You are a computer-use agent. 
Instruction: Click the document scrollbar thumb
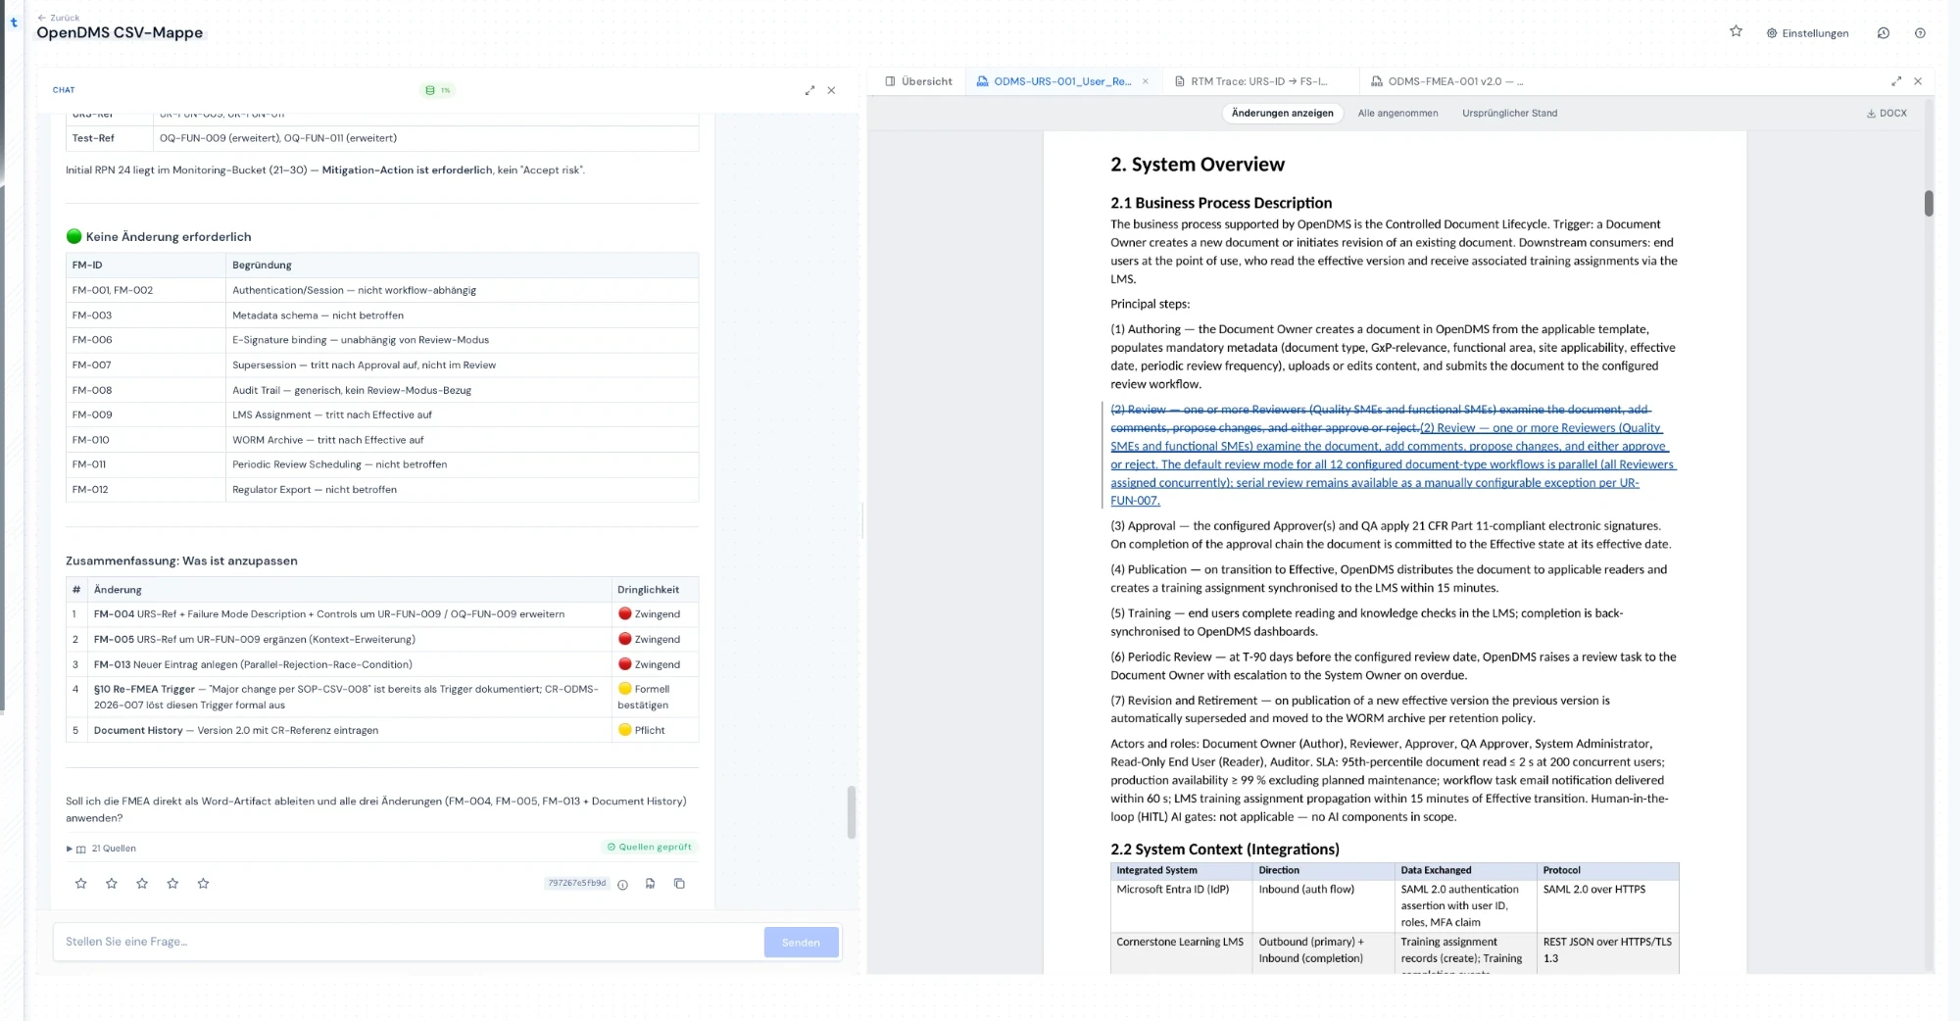click(1929, 203)
